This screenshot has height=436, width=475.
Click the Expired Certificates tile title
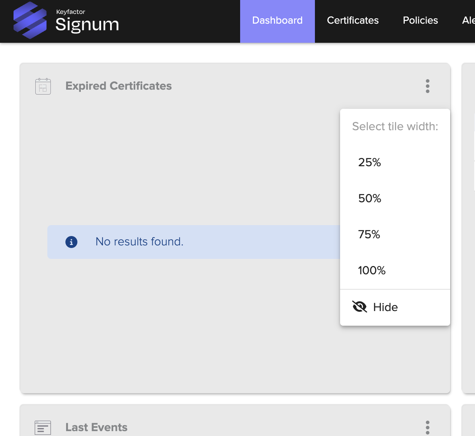118,86
